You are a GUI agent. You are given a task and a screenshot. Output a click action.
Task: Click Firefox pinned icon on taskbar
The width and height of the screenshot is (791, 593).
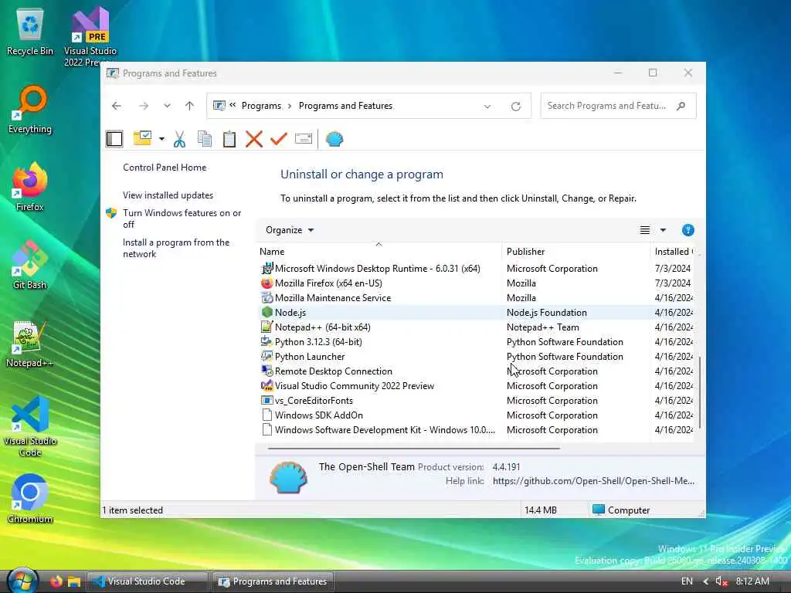click(56, 581)
